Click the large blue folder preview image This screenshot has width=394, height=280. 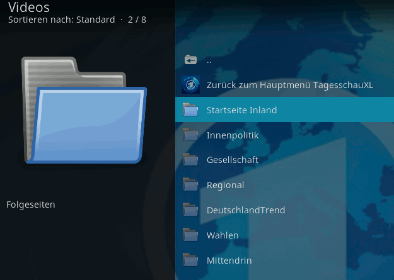click(x=84, y=110)
